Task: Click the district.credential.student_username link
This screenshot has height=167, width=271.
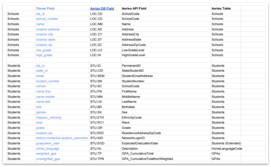Action: pyautogui.click(x=62, y=138)
